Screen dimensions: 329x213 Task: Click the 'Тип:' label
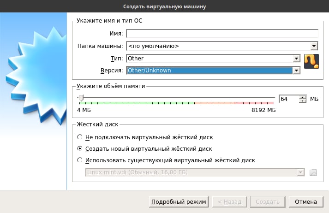tap(117, 59)
